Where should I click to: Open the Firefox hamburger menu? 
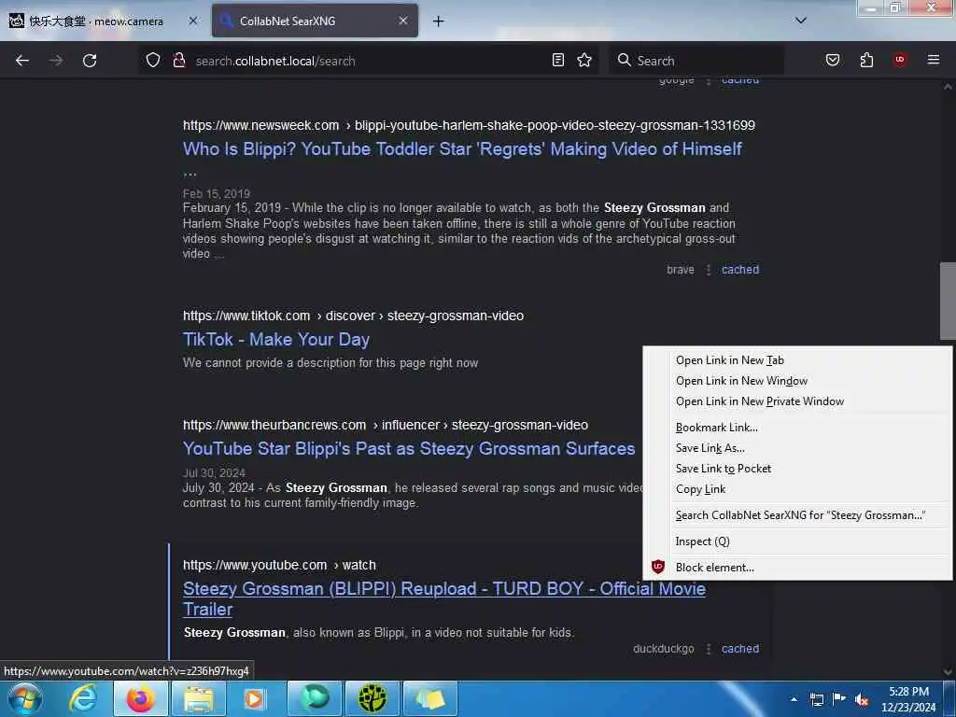pos(934,60)
